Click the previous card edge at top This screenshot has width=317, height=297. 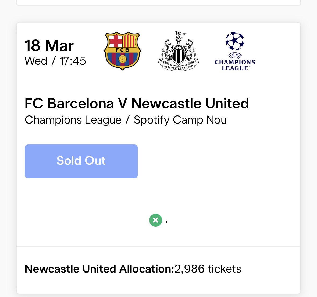(x=158, y=3)
